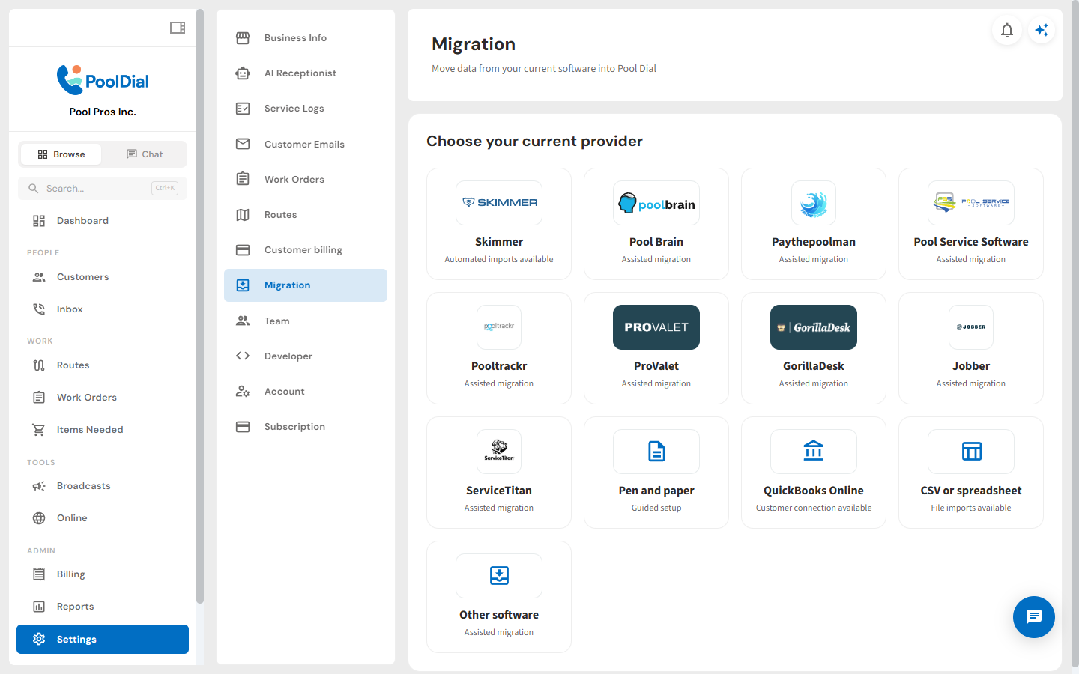The image size is (1079, 674).
Task: Select the Paythepoolman wave logo
Action: (x=814, y=203)
